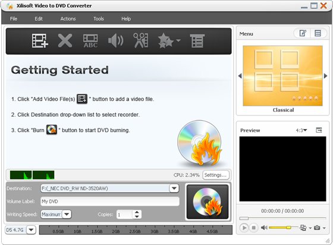333x245 pixels.
Task: Click the Volume Label text field
Action: click(110, 201)
